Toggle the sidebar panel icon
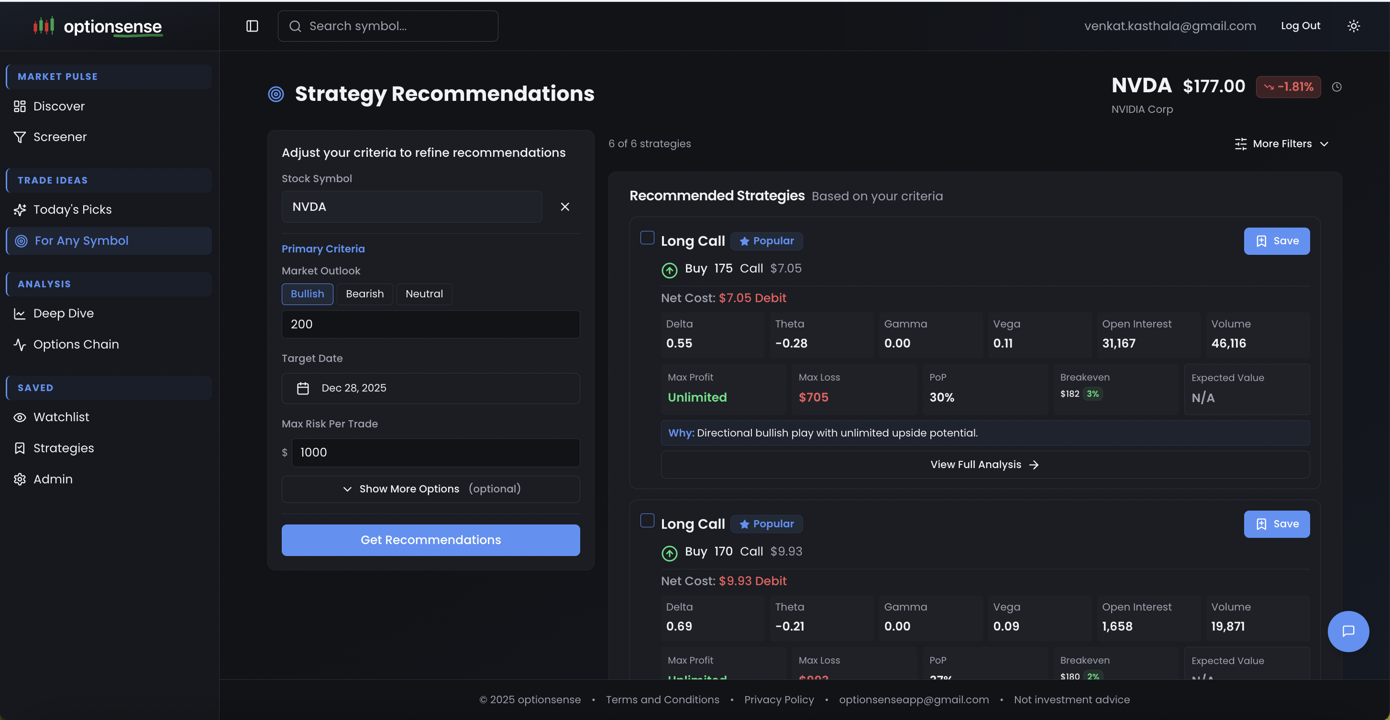This screenshot has height=720, width=1390. coord(252,26)
